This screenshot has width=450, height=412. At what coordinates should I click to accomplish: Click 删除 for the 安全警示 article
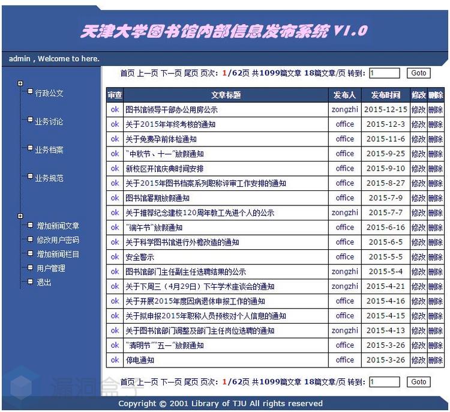[x=436, y=257]
